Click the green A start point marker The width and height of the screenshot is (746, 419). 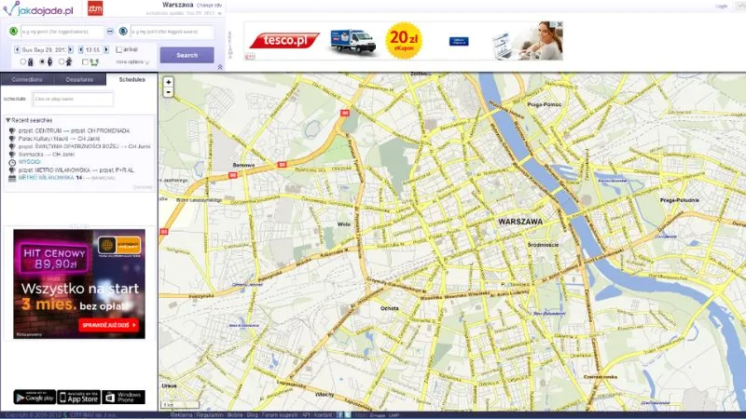click(13, 32)
